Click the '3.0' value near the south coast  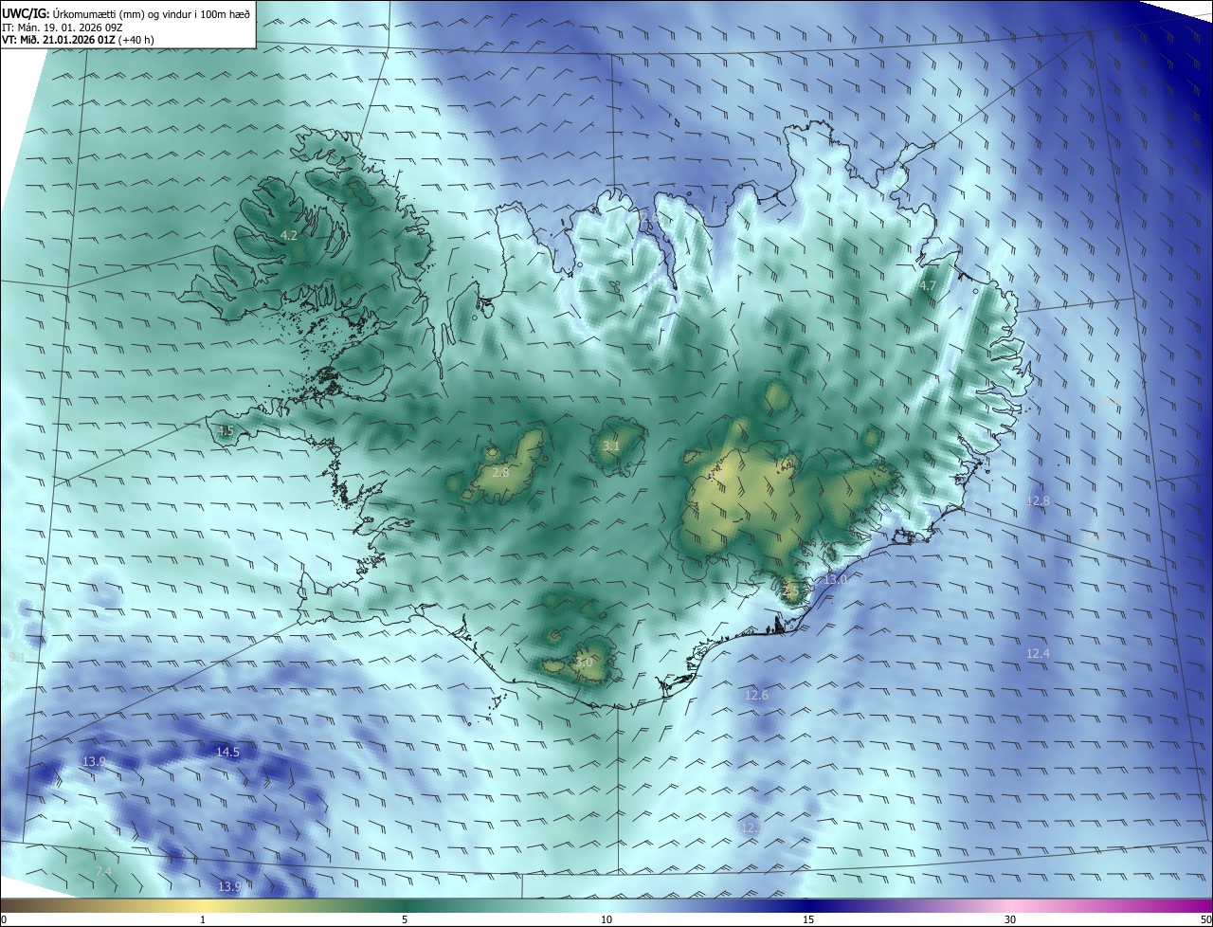pos(585,663)
